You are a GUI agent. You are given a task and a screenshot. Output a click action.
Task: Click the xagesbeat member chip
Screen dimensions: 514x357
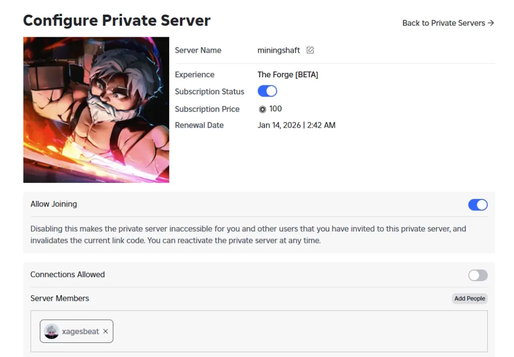tap(76, 331)
